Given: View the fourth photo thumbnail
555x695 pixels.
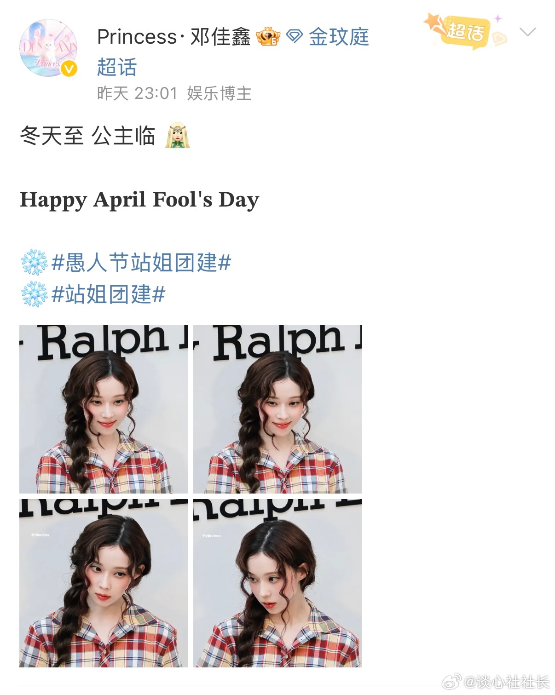Looking at the screenshot, I should pos(277,583).
